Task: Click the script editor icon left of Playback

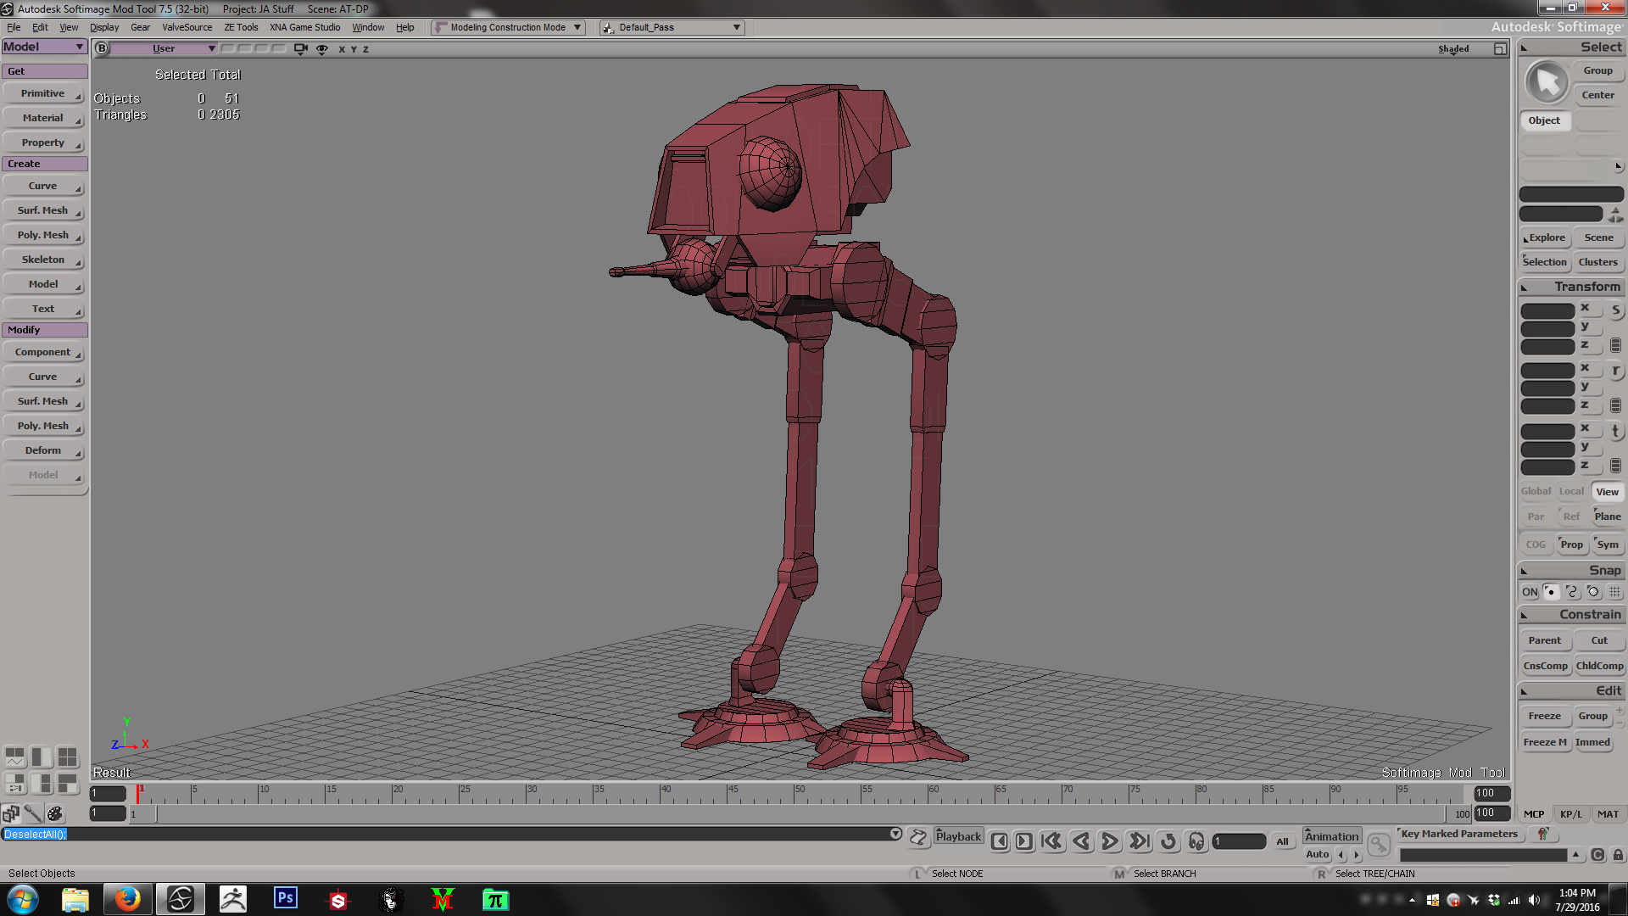Action: pyautogui.click(x=918, y=837)
